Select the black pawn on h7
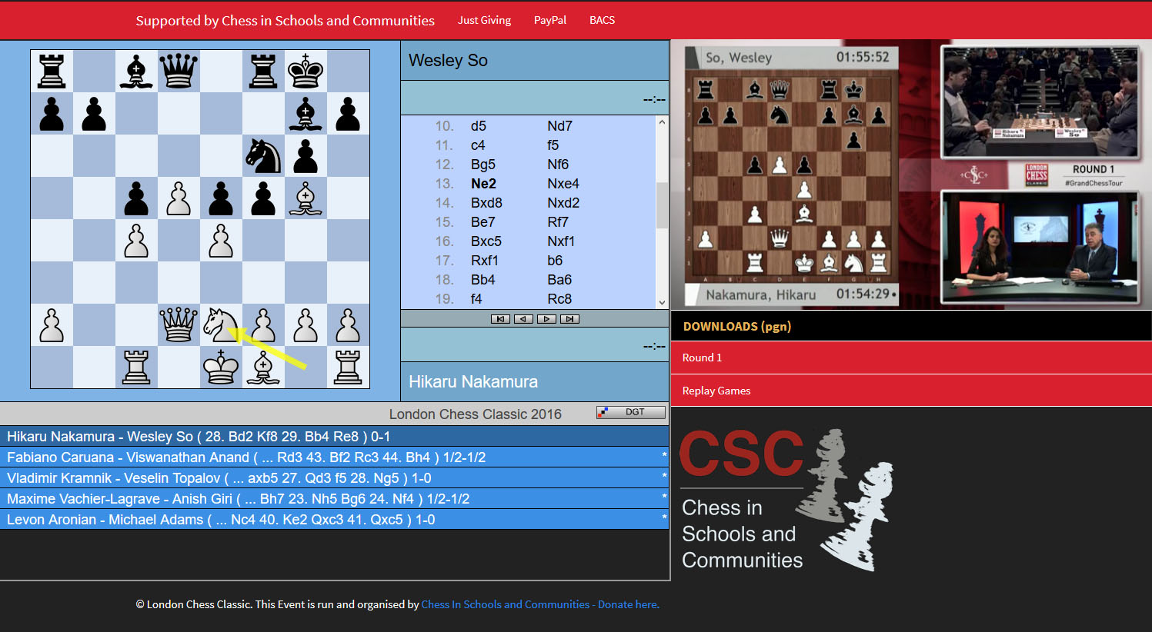This screenshot has width=1152, height=632. [x=348, y=113]
